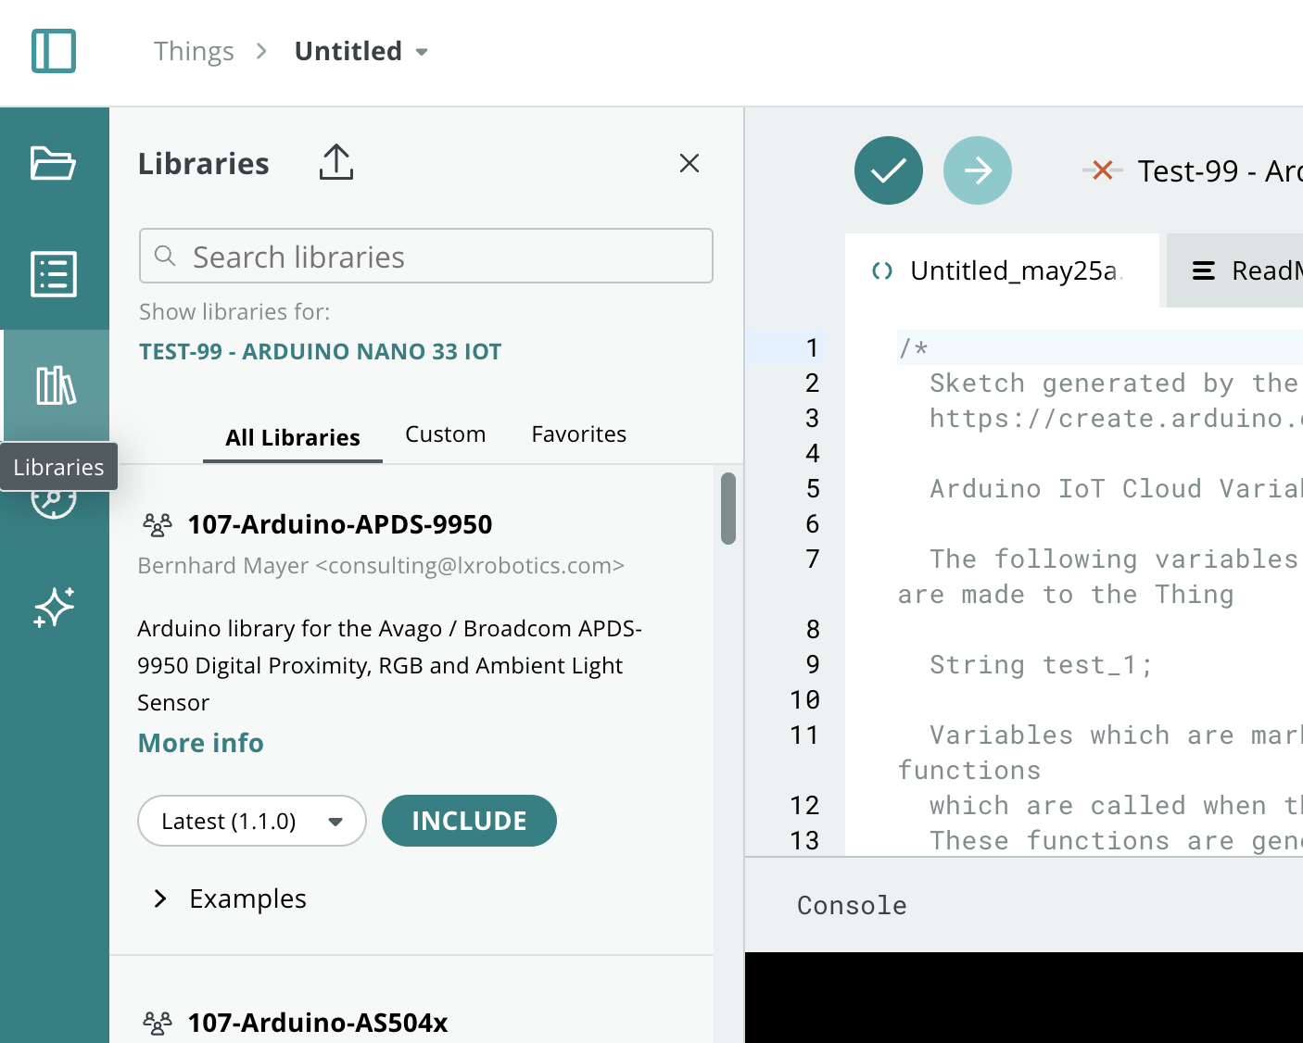
Task: Open the Latest (1.1.0) version dropdown
Action: coord(251,821)
